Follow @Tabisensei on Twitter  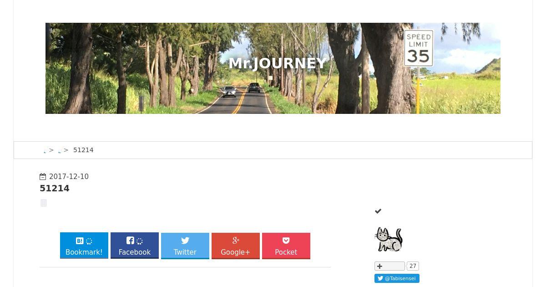click(x=397, y=278)
